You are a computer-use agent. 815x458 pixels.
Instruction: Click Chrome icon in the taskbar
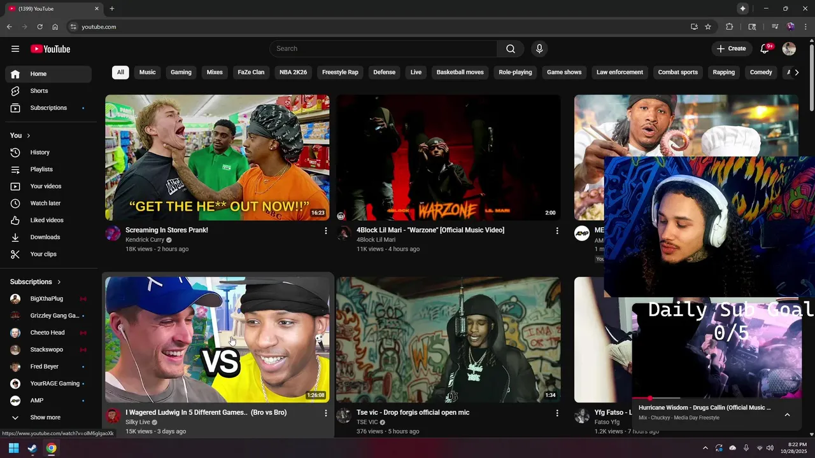tap(52, 448)
